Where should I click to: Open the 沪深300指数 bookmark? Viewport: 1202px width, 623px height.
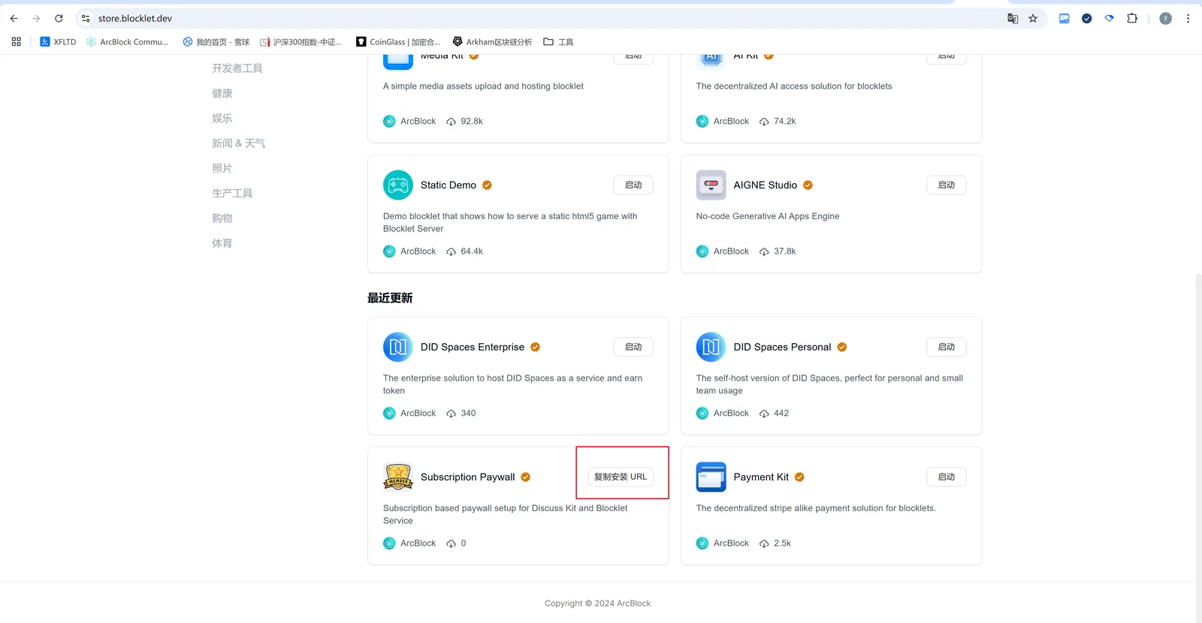pos(300,42)
